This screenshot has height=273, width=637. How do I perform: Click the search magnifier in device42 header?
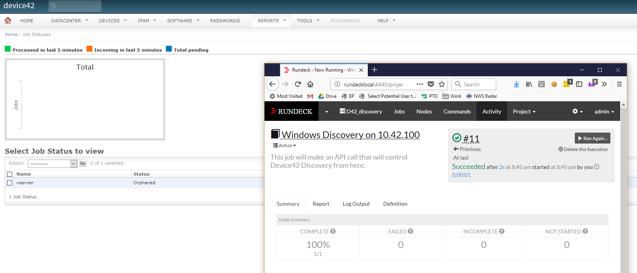(x=54, y=6)
